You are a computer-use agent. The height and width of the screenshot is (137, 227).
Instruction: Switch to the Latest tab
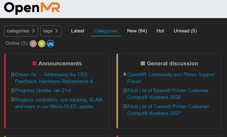[78, 31]
